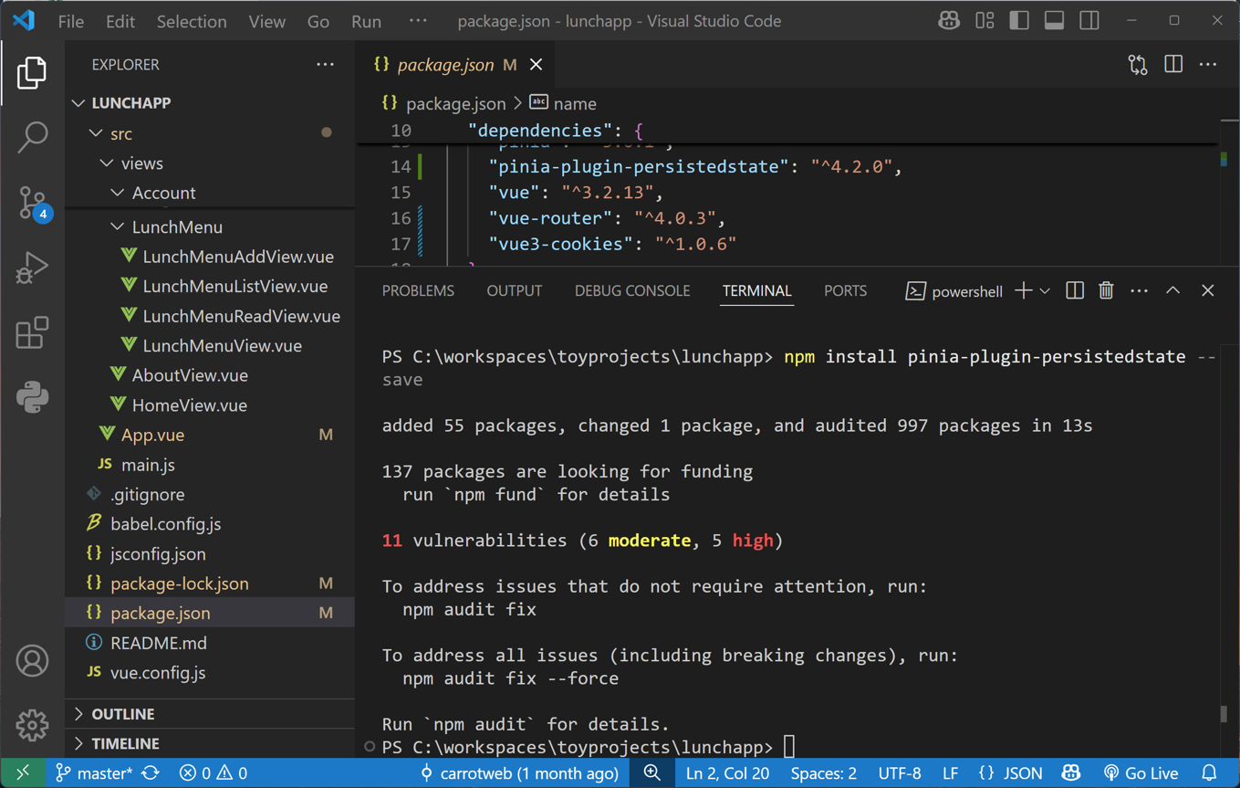The width and height of the screenshot is (1240, 788).
Task: Change JSON language mode
Action: click(1010, 772)
